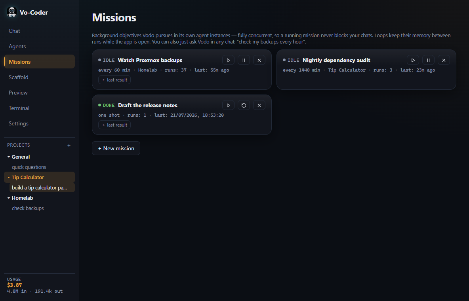
Task: Click the USAGE label
Action: (x=14, y=280)
